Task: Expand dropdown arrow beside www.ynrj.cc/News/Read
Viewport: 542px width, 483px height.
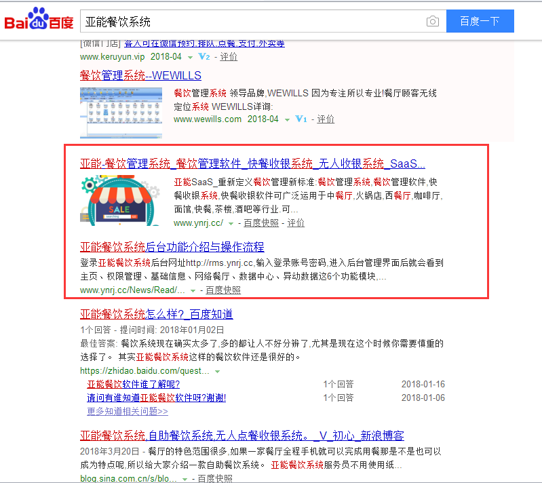Action: (x=193, y=291)
